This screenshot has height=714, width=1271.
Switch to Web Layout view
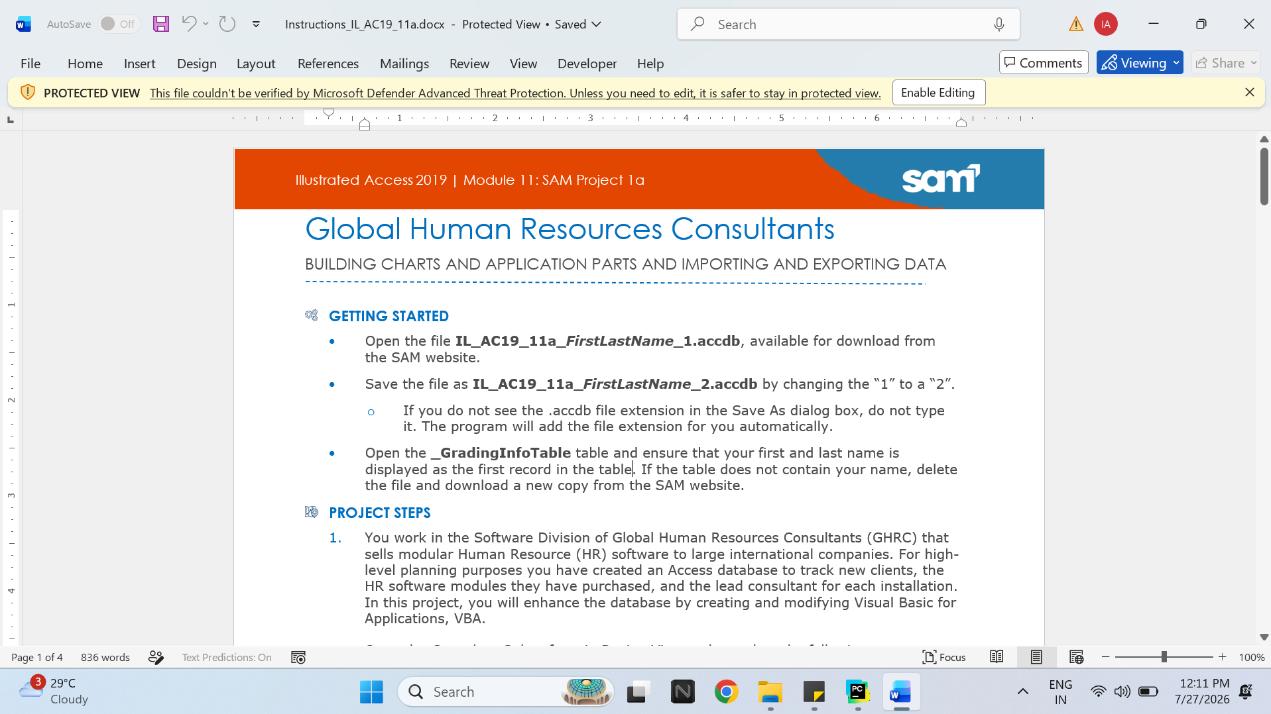(1076, 657)
